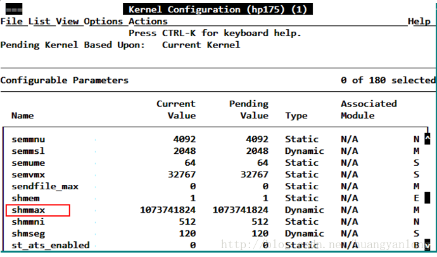Screen dimensions: 437x257
Task: Click the Current Value column header
Action: click(x=176, y=110)
